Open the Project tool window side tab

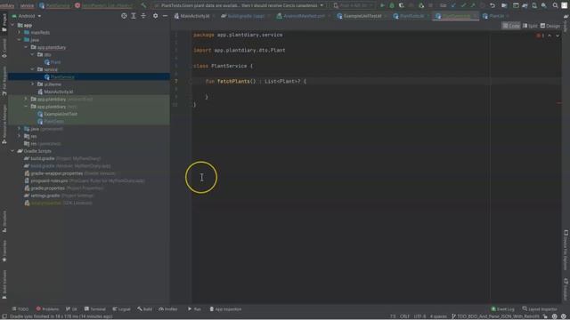pyautogui.click(x=4, y=23)
